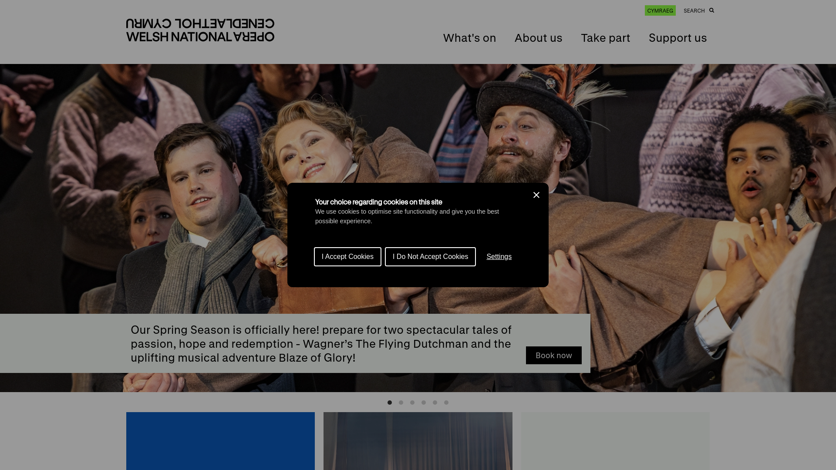
Task: Select fourth carousel slide dot
Action: click(x=424, y=403)
